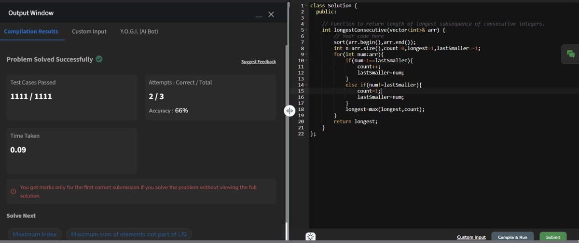Collapse for loop fold arrow, line 9
579x243 pixels.
coord(306,54)
